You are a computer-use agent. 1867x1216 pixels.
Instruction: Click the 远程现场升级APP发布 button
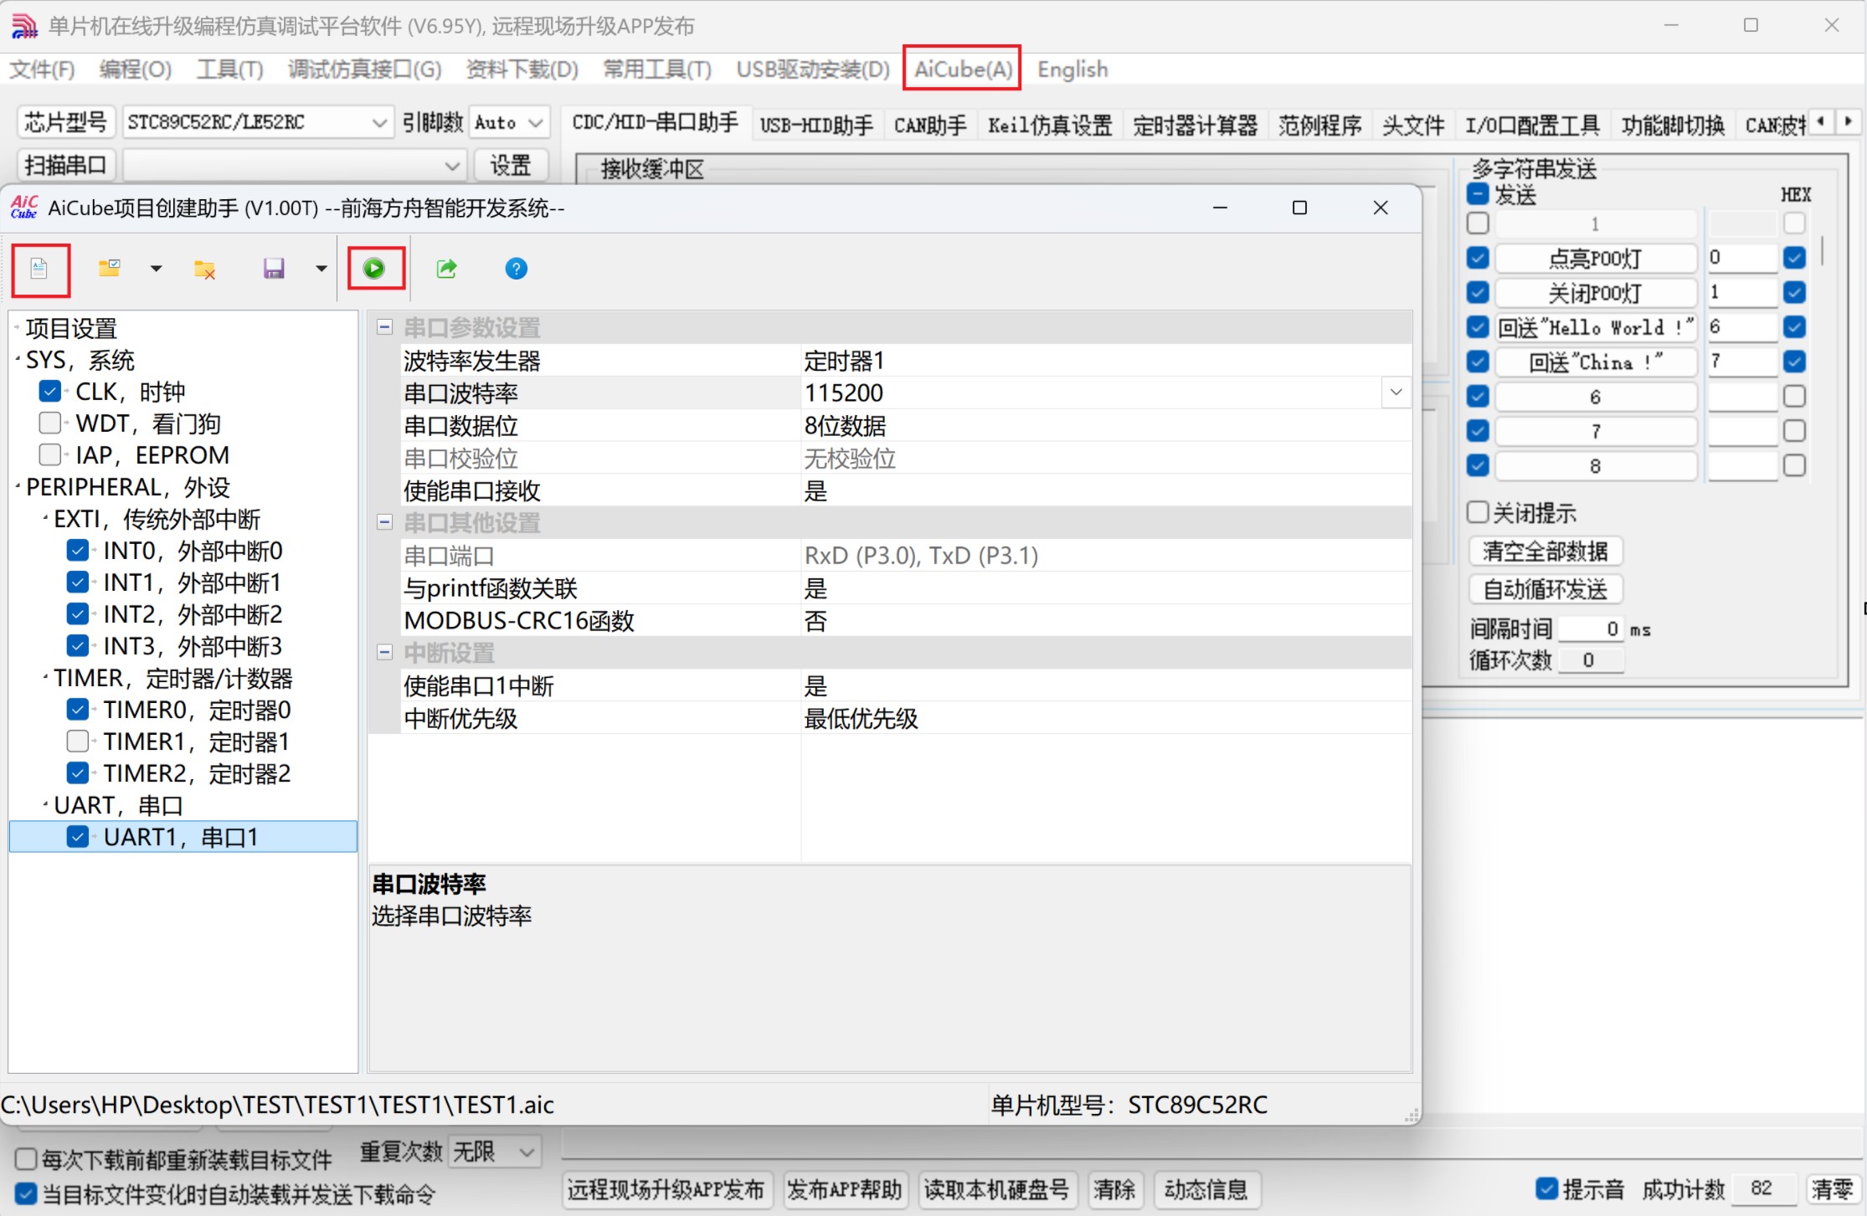coord(666,1189)
